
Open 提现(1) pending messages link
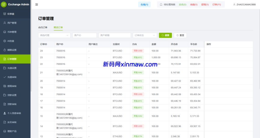point(205,5)
